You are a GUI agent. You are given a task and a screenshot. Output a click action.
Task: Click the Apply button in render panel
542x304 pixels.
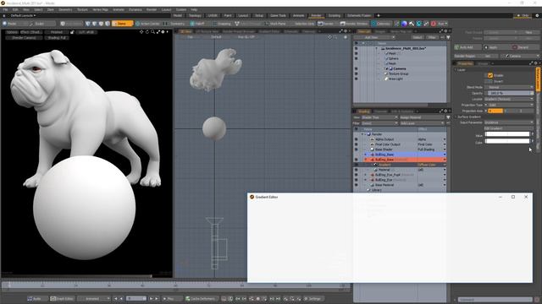496,47
